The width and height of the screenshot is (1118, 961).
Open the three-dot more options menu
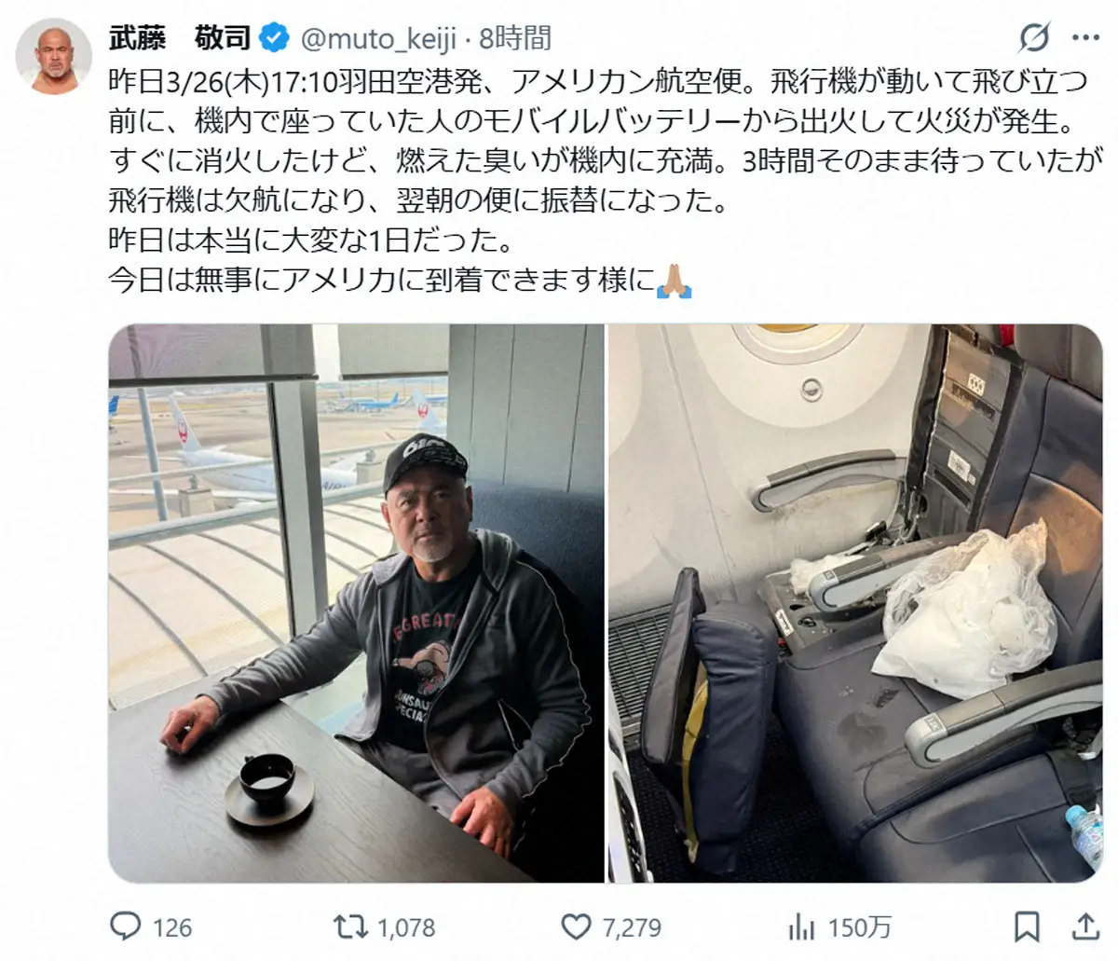(x=1085, y=38)
